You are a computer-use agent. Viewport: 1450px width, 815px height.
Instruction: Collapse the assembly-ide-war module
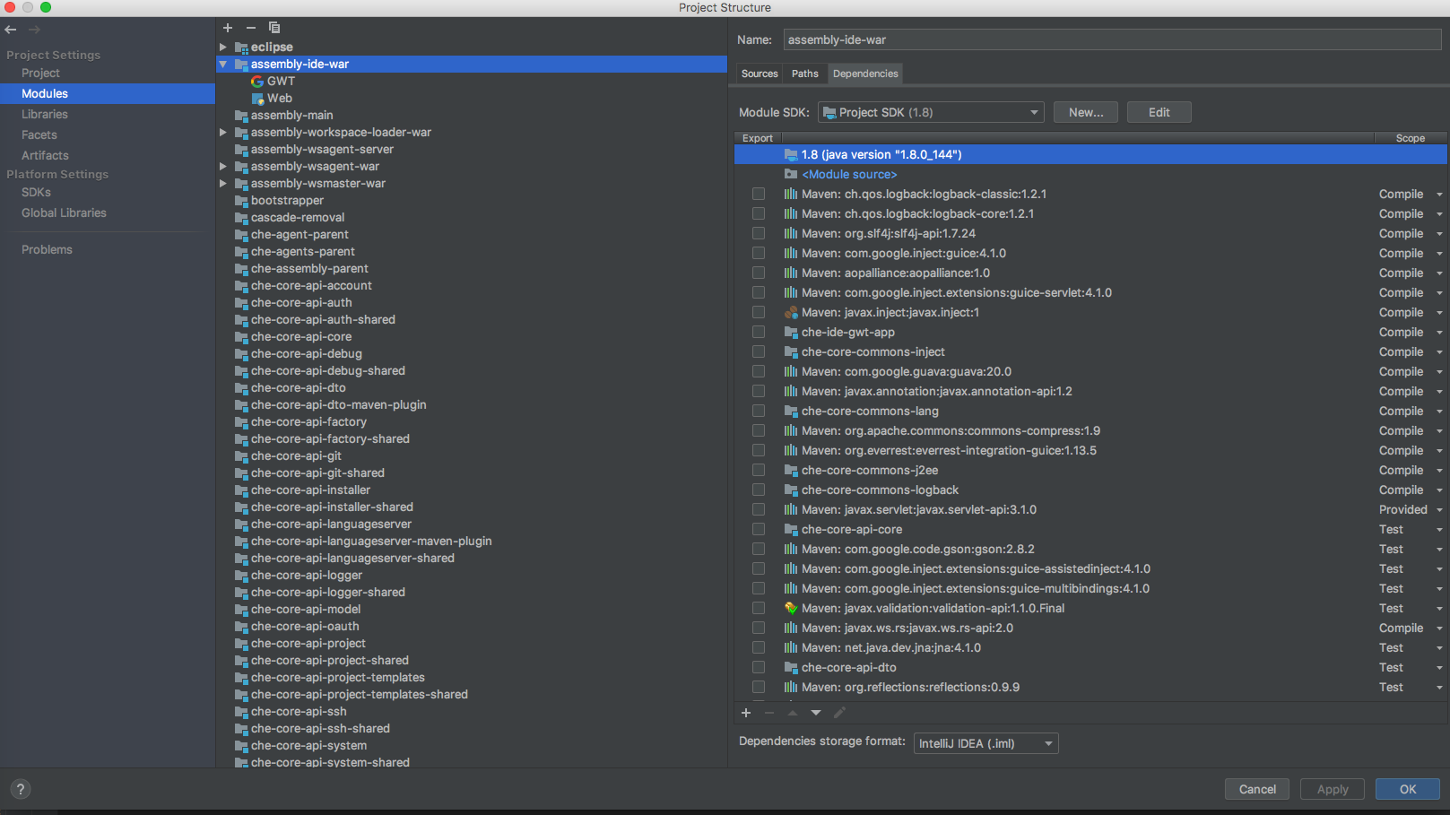[x=223, y=65]
